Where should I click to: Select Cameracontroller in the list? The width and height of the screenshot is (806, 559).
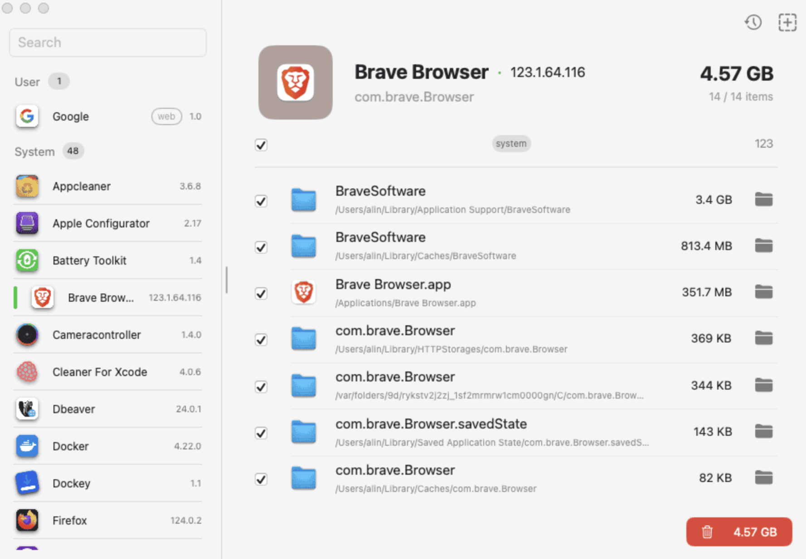108,335
